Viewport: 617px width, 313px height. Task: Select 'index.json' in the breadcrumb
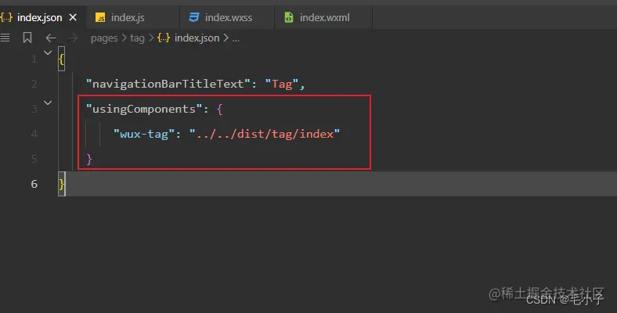(197, 38)
